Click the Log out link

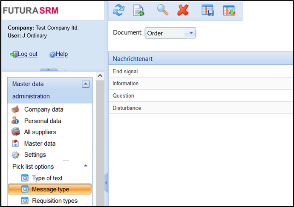(27, 54)
